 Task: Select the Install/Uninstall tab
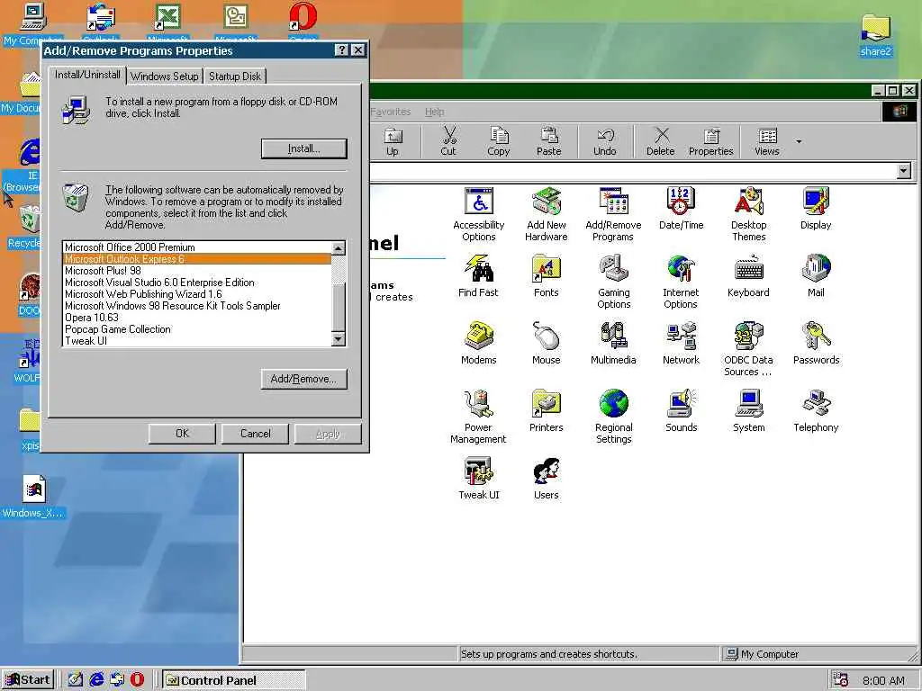pos(87,75)
